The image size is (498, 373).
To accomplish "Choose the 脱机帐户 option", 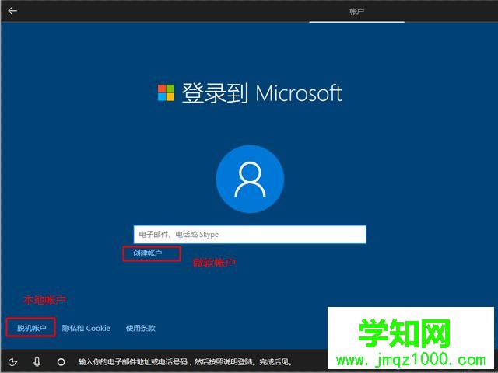I will 31,328.
